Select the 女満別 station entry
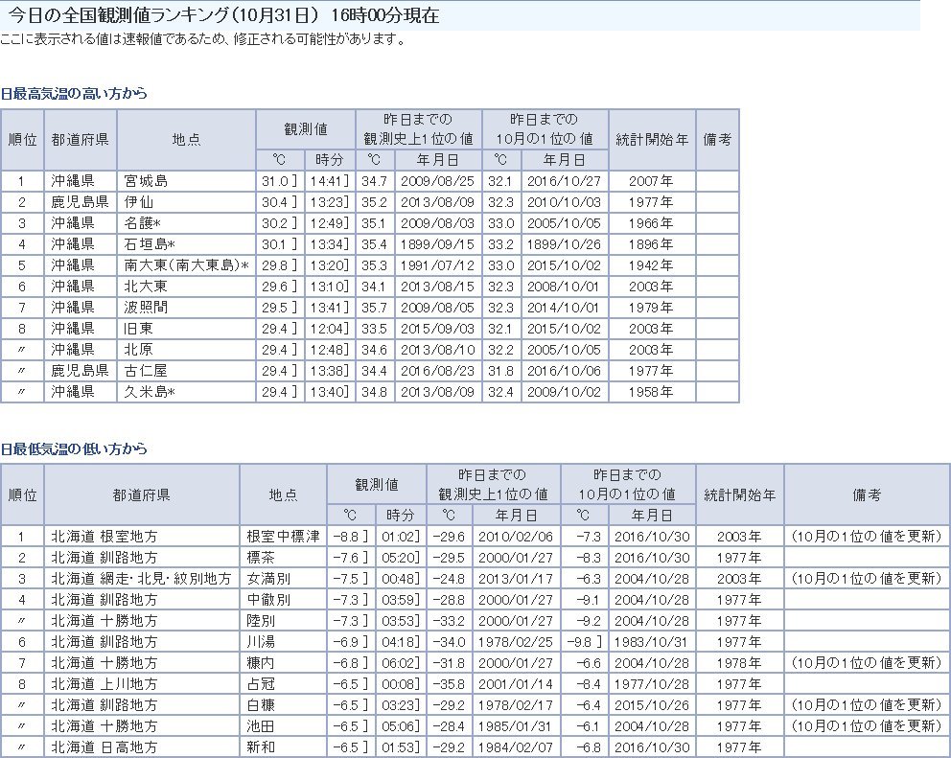The image size is (951, 758). [267, 578]
